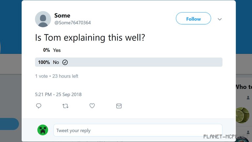The height and width of the screenshot is (142, 252).
Task: Click the Who to follow heading
Action: point(243,87)
